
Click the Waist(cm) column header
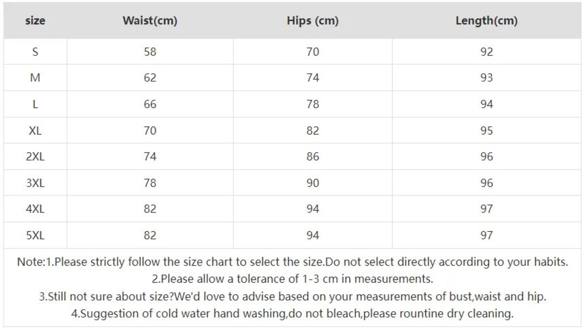150,21
